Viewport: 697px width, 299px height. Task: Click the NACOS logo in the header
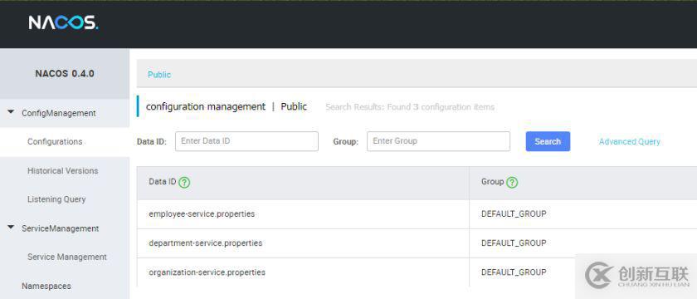63,22
